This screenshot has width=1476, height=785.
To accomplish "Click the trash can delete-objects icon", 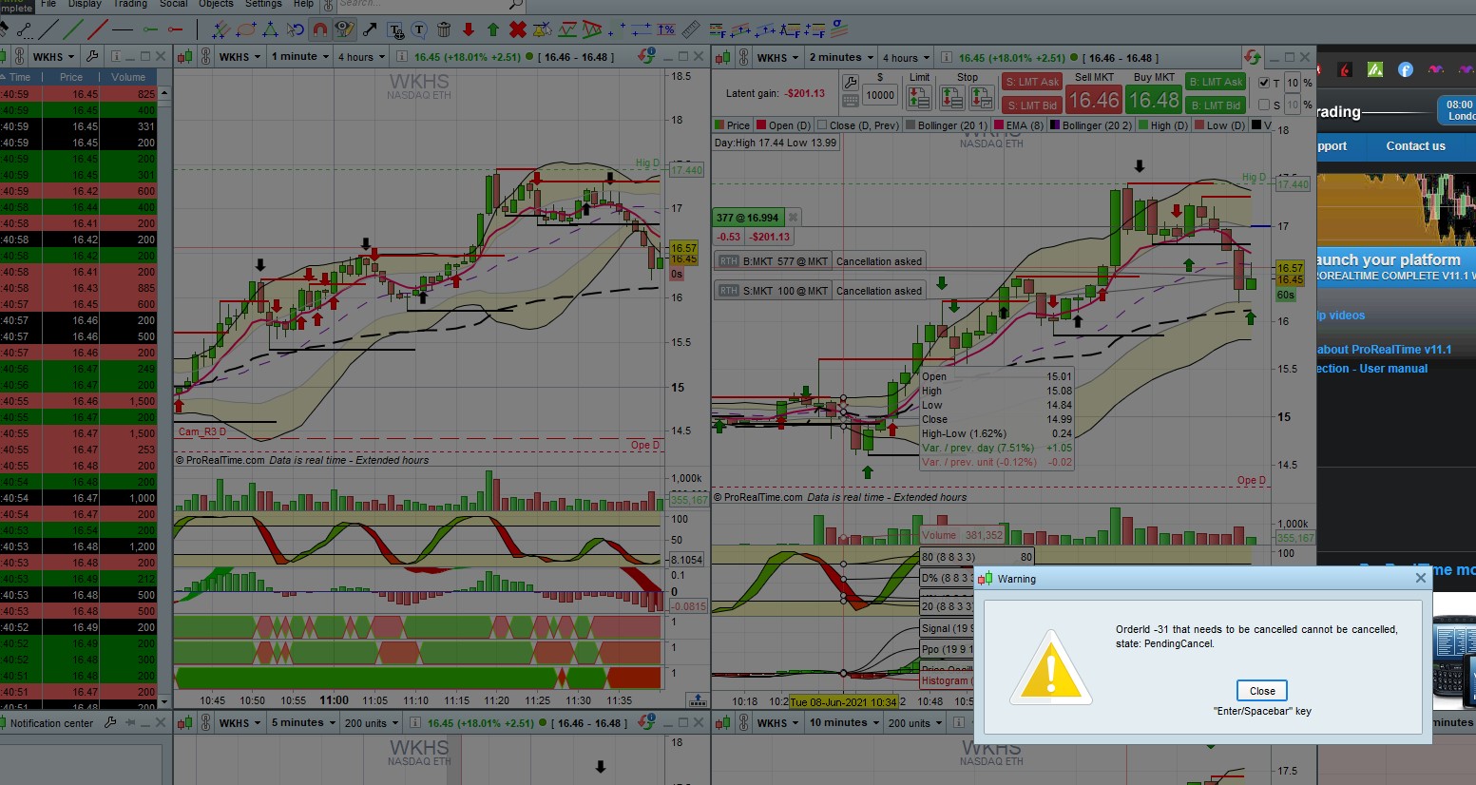I will click(444, 29).
